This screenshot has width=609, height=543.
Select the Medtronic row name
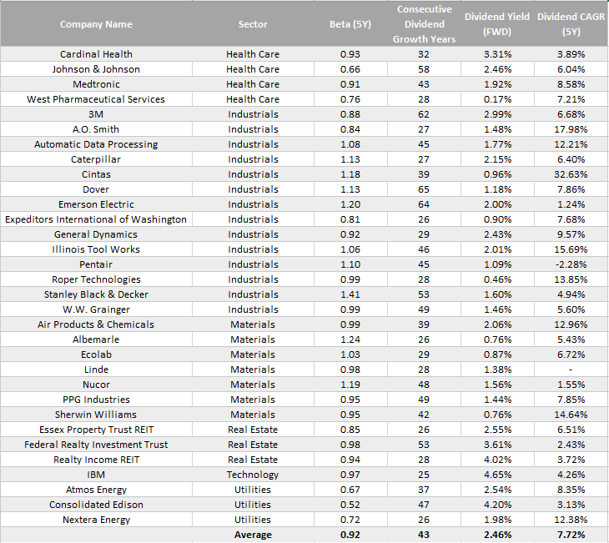pos(96,84)
